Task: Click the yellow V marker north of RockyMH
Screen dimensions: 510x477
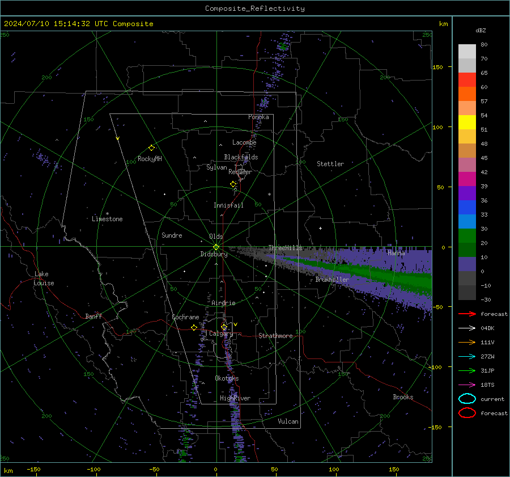Action: click(118, 138)
